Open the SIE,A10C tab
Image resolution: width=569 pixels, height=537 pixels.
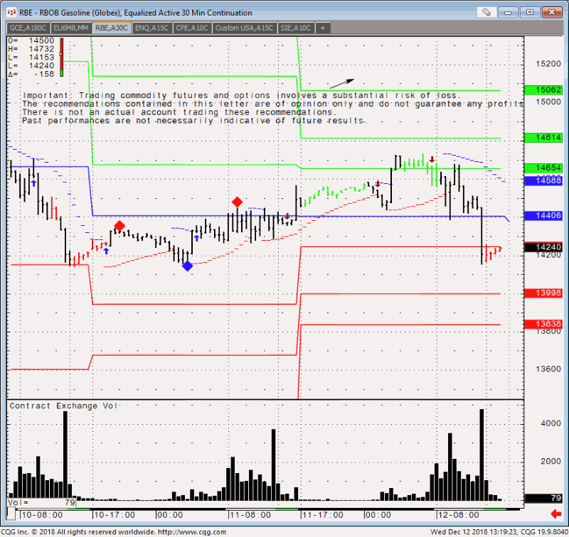point(295,28)
